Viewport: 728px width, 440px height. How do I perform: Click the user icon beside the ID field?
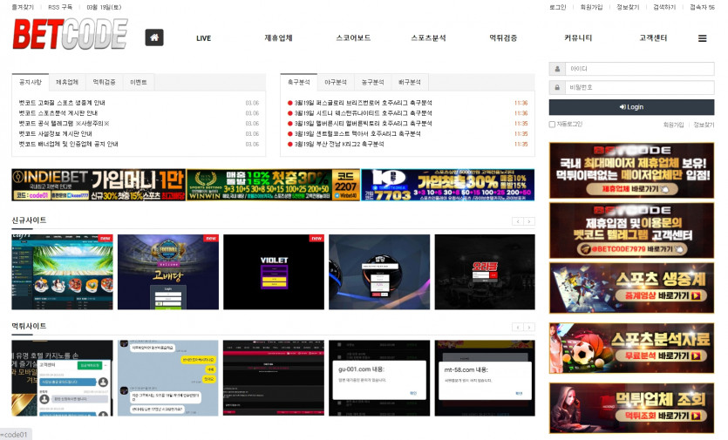(556, 68)
